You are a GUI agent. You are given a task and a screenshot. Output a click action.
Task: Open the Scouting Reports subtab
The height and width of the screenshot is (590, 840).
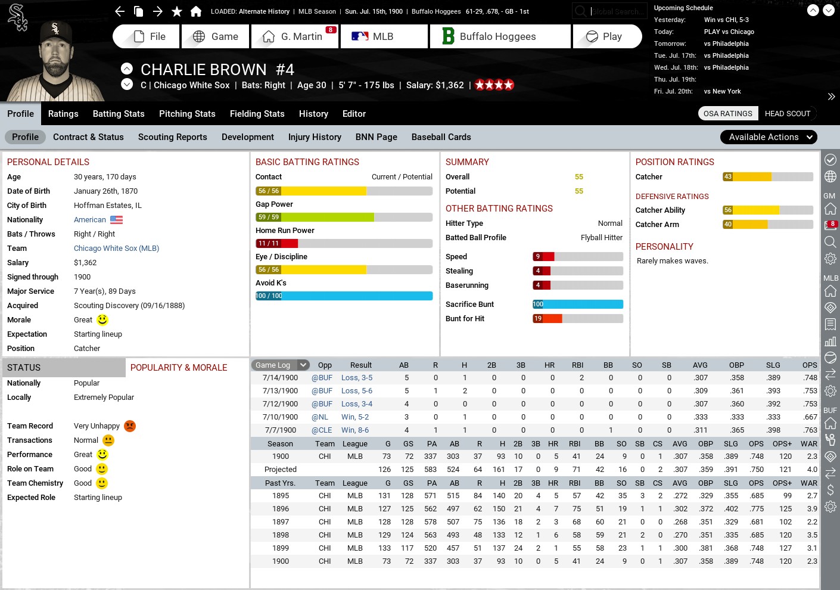tap(173, 137)
